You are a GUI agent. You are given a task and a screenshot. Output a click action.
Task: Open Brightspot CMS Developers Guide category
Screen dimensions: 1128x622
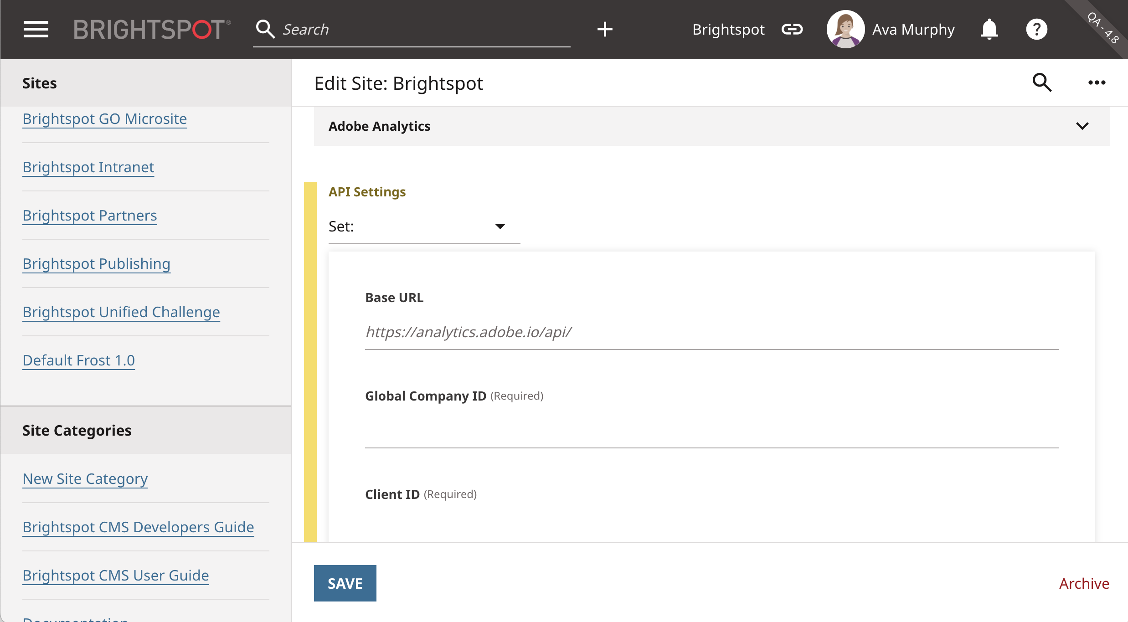139,527
